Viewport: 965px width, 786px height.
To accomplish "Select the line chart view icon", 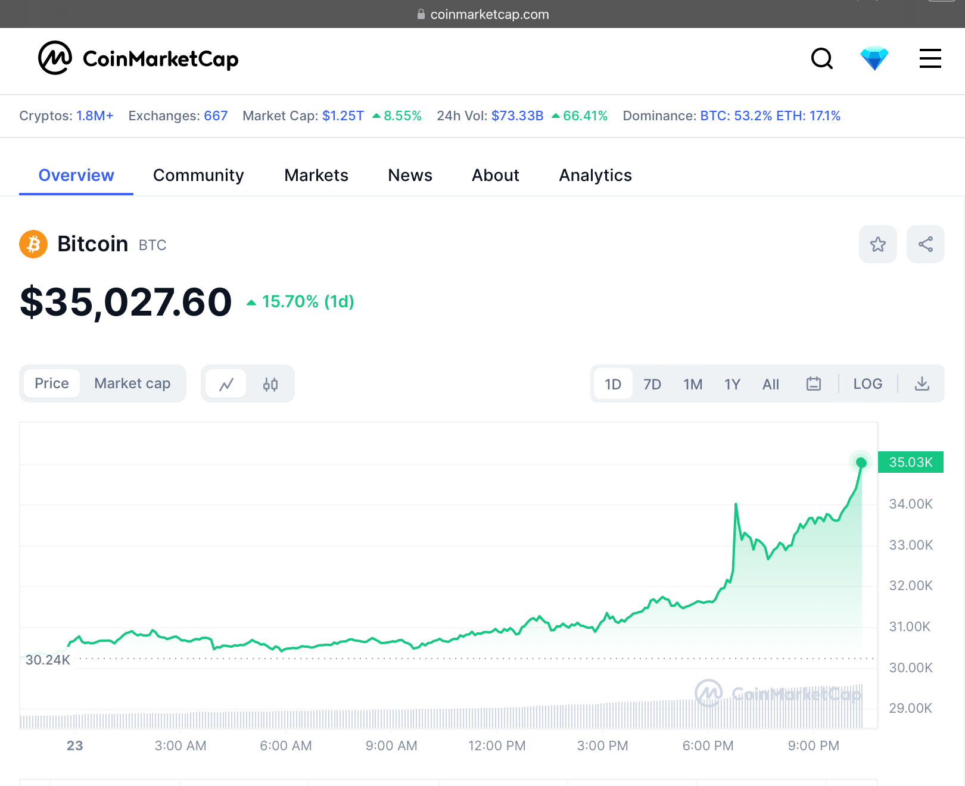I will click(226, 384).
